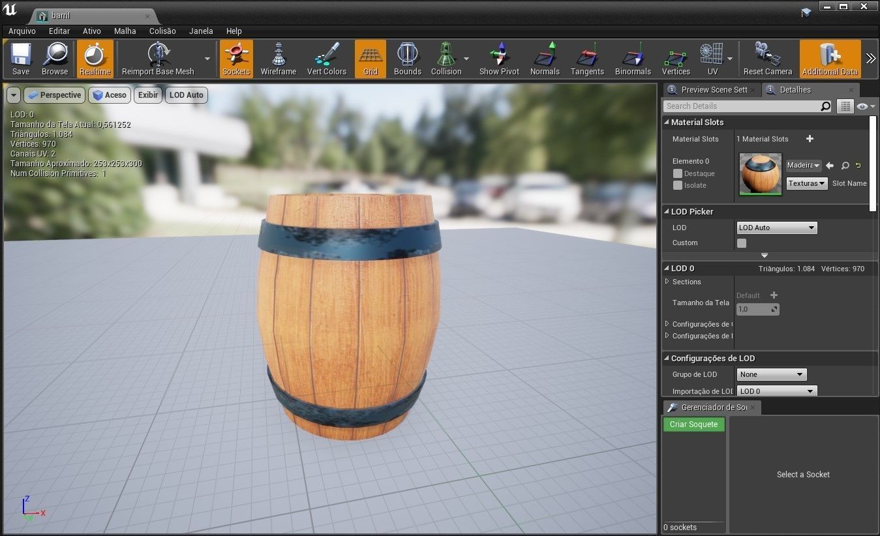Click Exibir viewport button
880x536 pixels.
tap(148, 95)
